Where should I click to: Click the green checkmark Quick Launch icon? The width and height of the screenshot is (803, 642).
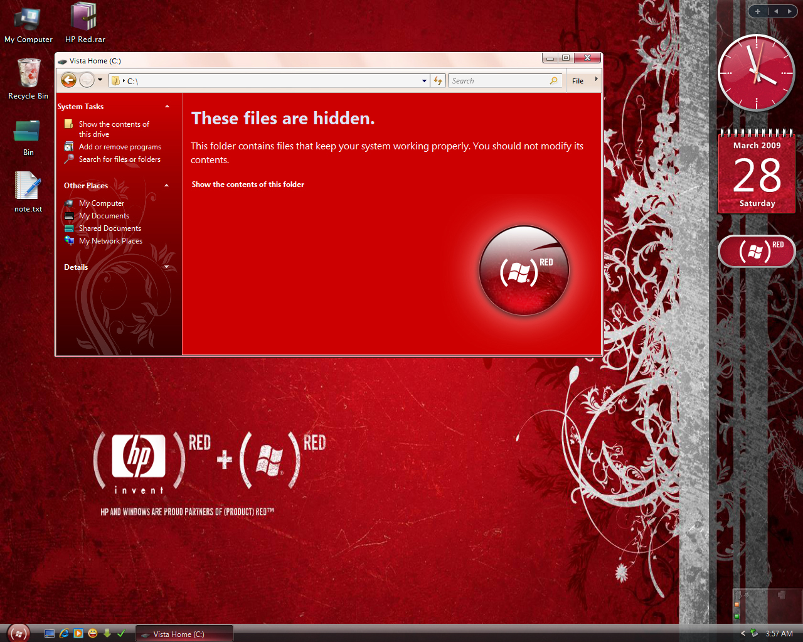pyautogui.click(x=122, y=634)
